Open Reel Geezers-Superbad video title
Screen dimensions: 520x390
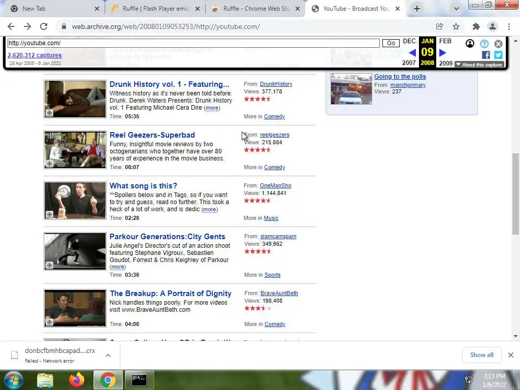pos(152,135)
